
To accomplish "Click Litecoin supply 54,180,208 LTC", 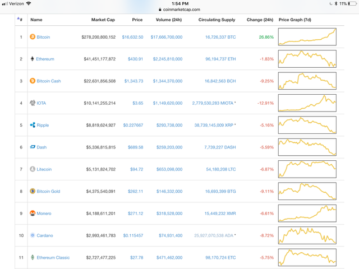I will pos(221,169).
